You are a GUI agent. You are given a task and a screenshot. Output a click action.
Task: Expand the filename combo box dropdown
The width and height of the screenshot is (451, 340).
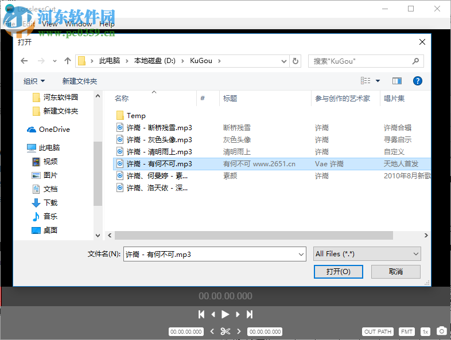click(x=301, y=255)
